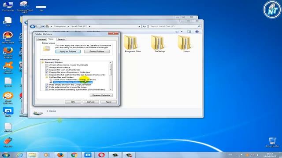Click the Explorer help question mark icon

click(197, 32)
